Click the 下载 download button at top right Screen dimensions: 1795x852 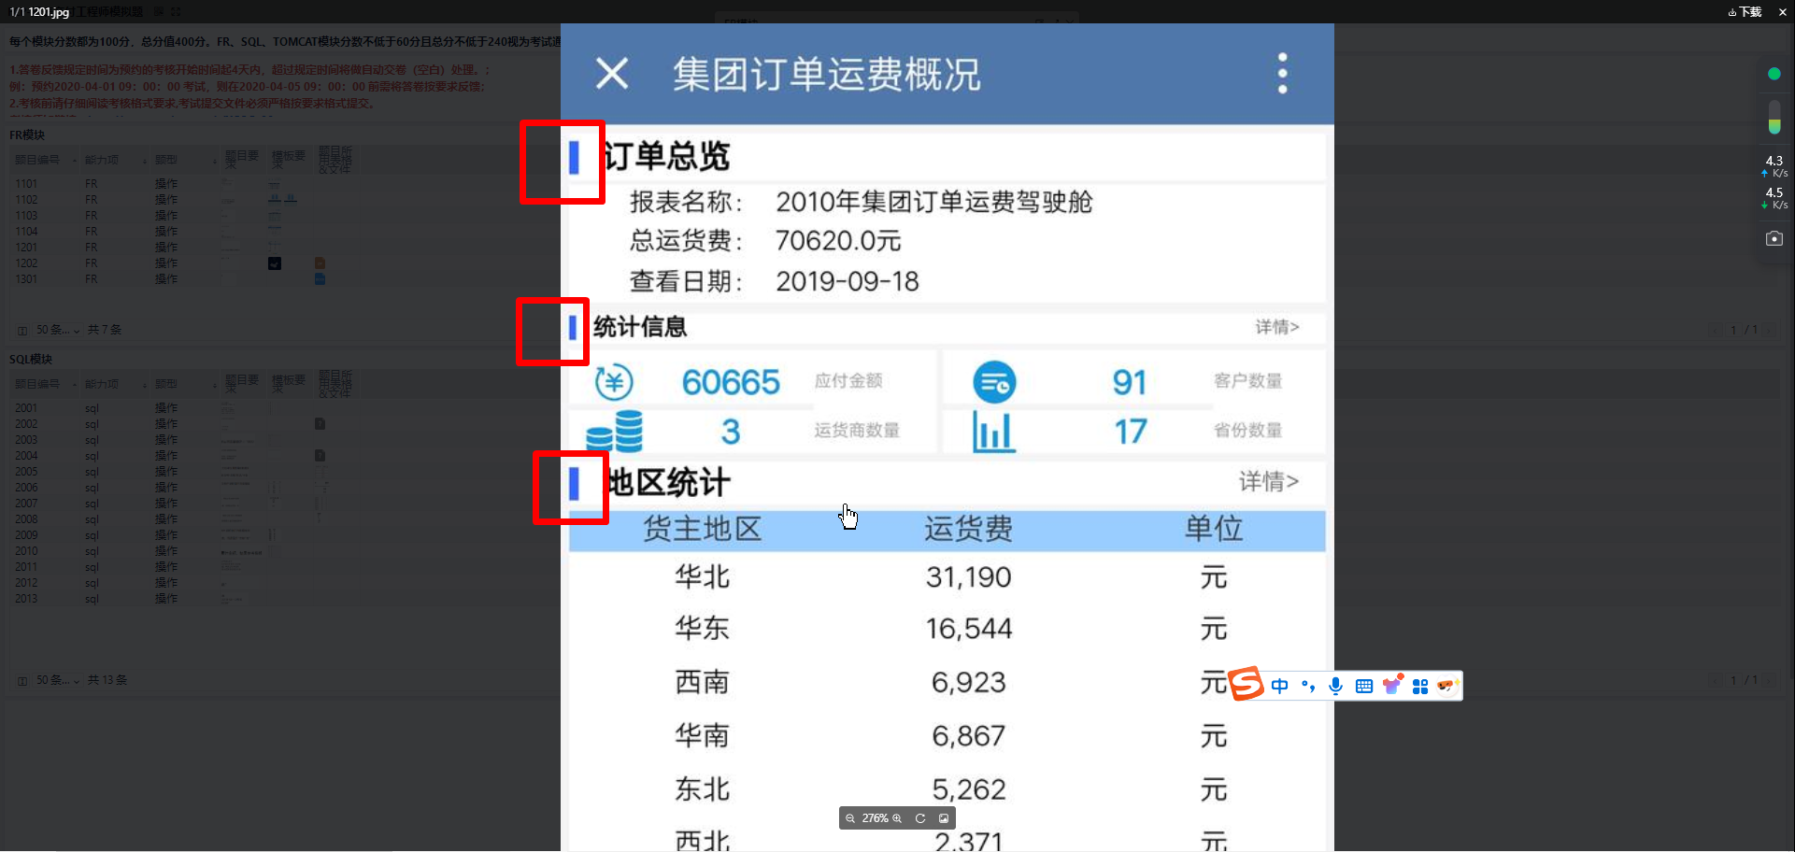point(1745,12)
